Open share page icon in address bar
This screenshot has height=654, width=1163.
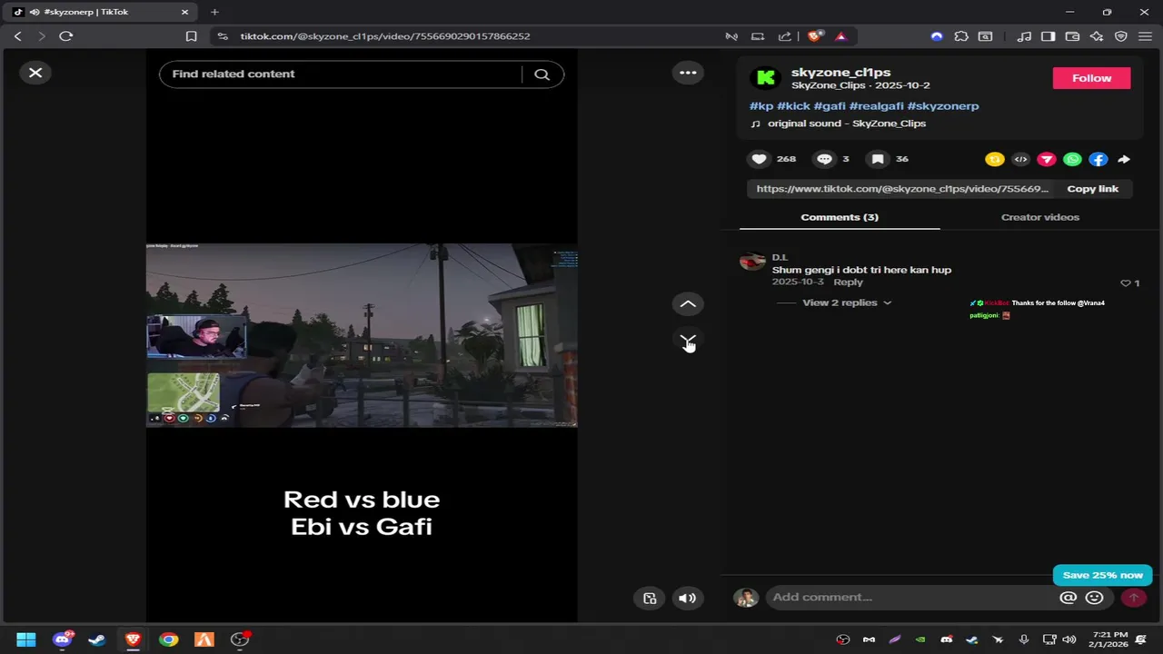coord(784,36)
